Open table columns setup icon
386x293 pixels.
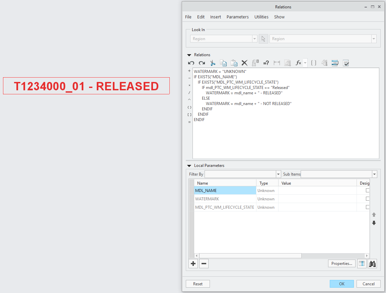coord(362,264)
